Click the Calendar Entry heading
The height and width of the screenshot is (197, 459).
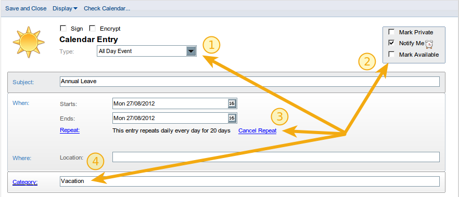(x=88, y=40)
